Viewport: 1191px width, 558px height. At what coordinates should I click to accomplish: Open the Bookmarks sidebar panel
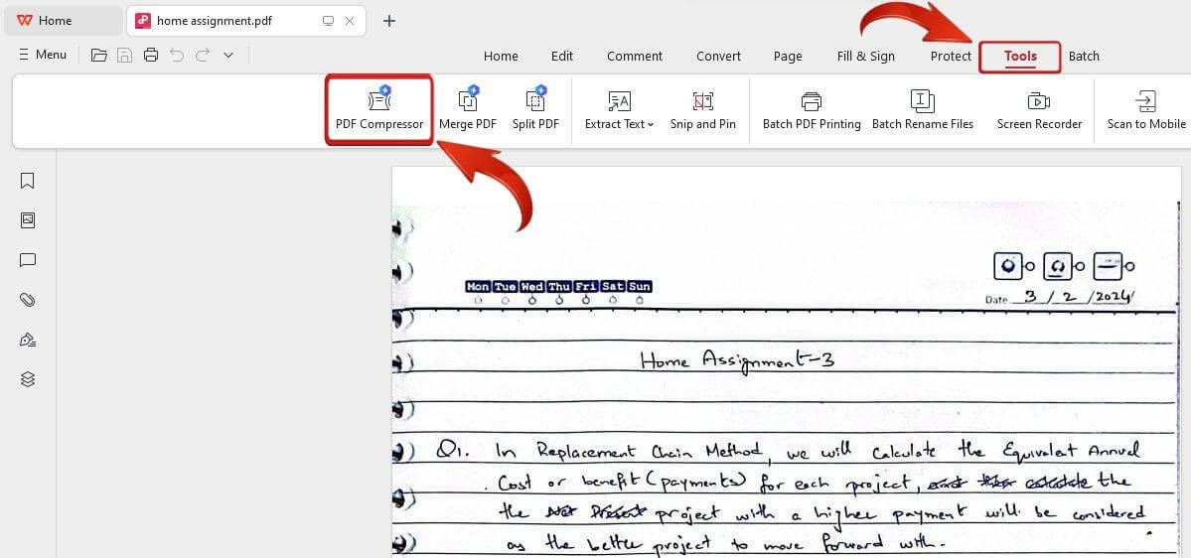(x=28, y=181)
